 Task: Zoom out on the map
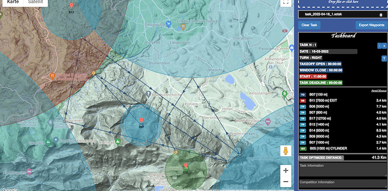286,182
